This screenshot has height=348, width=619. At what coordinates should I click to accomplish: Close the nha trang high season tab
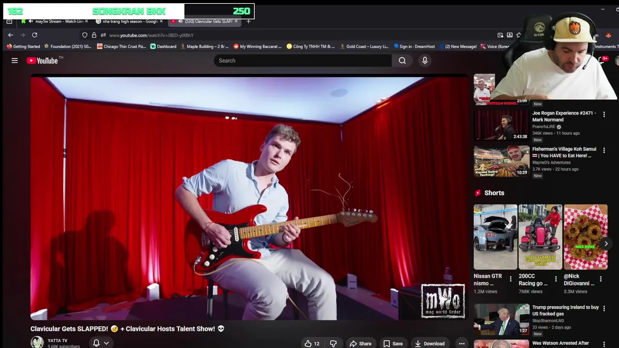(161, 21)
